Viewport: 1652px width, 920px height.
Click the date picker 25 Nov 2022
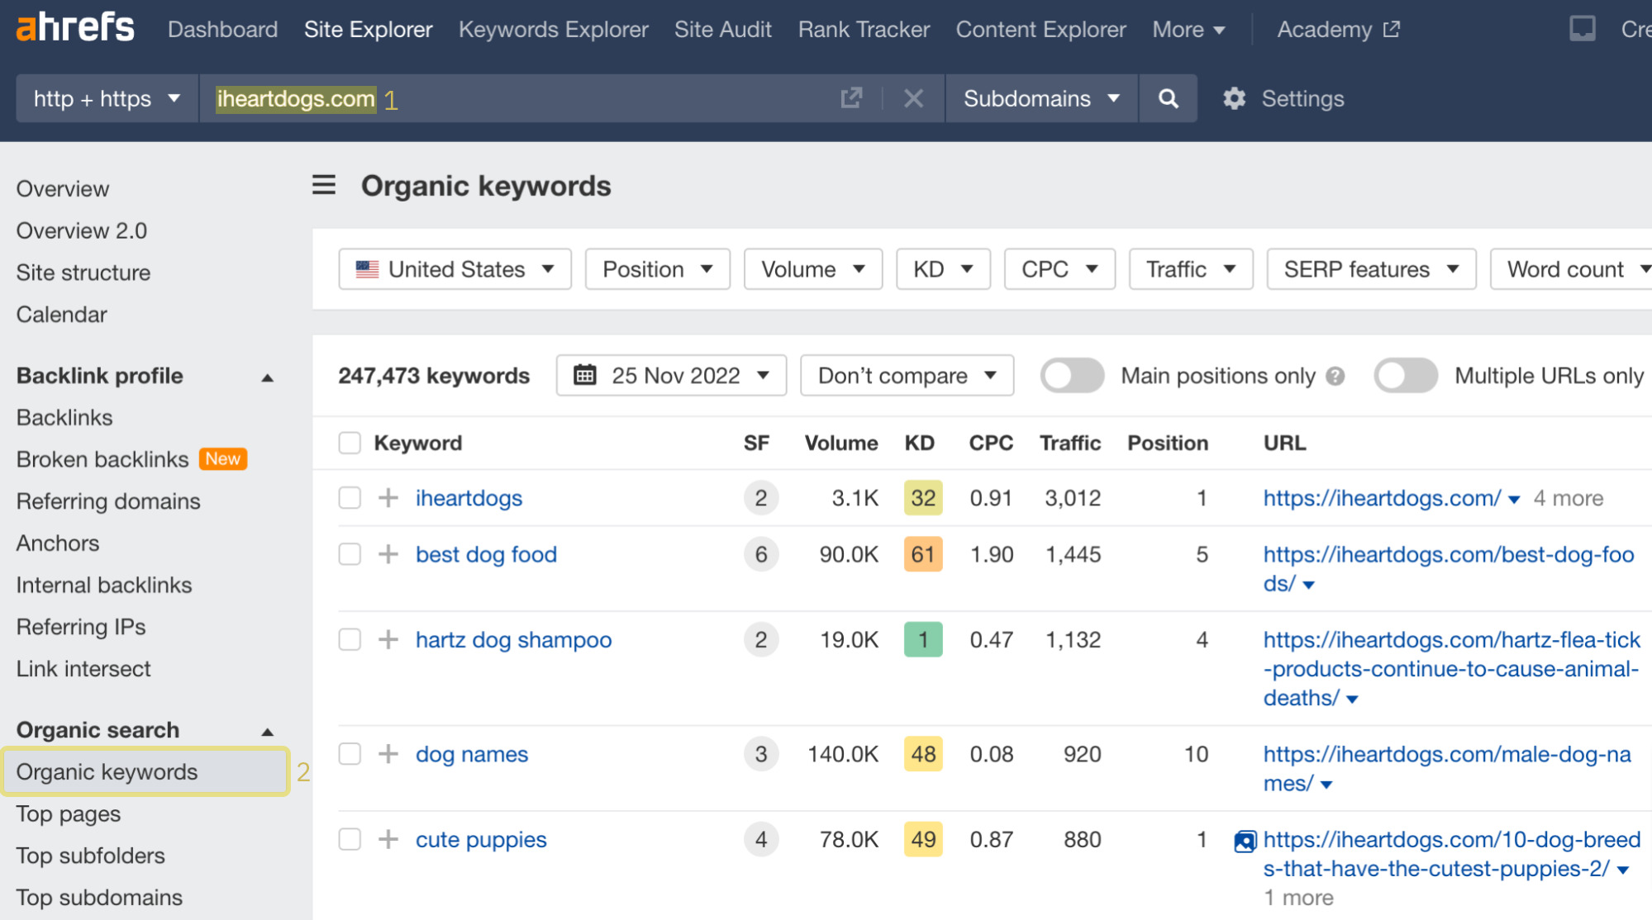671,376
